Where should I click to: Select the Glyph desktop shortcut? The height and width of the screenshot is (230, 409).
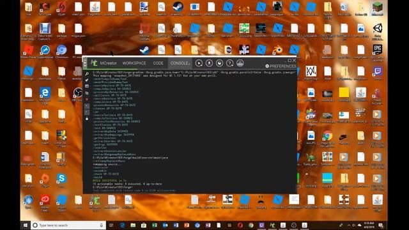pyautogui.click(x=61, y=9)
